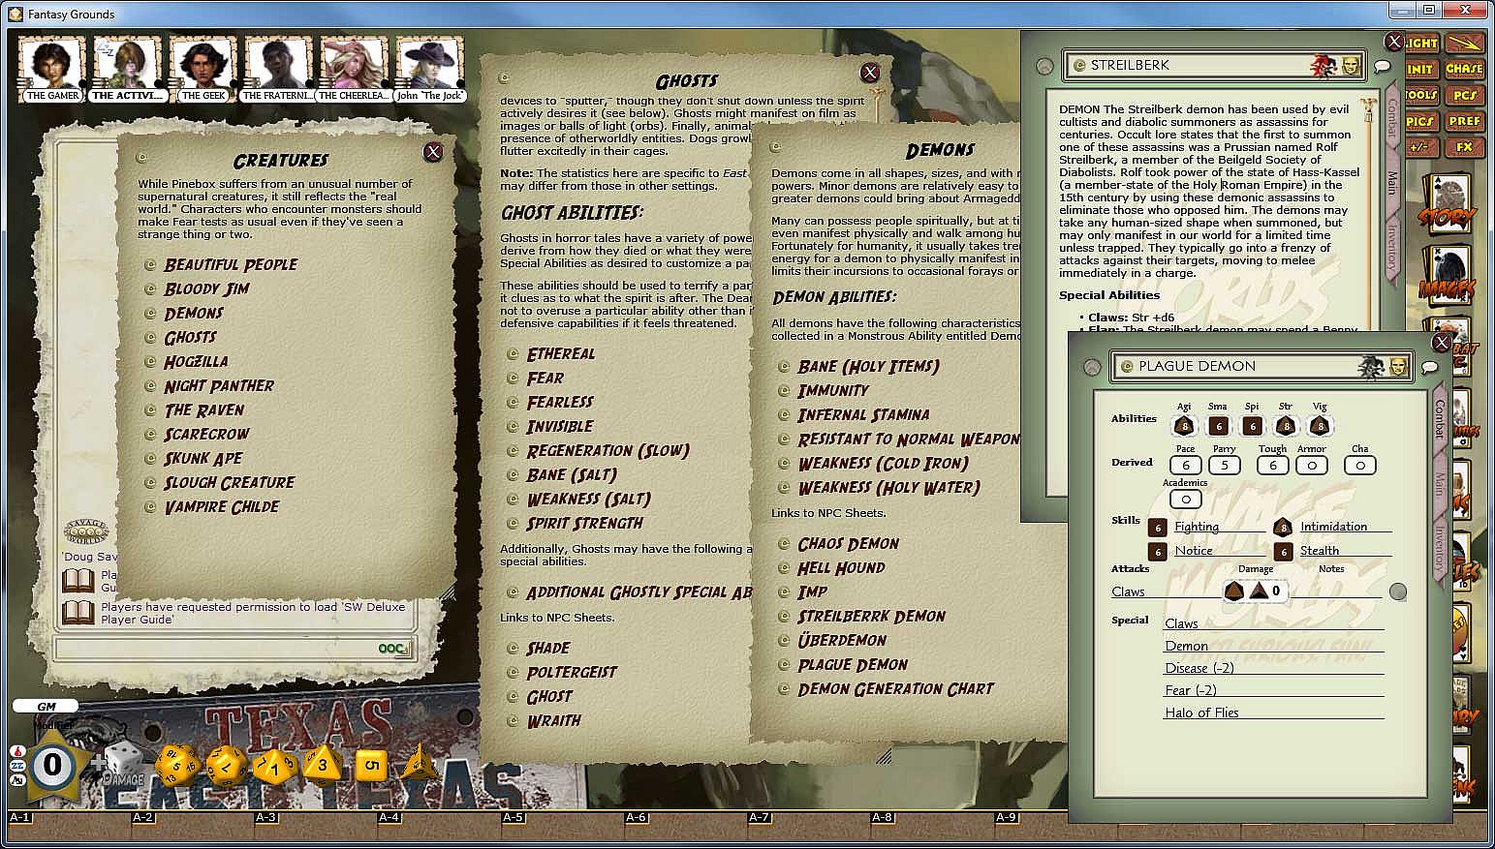1495x849 pixels.
Task: Open the Hell Hound NPC sheet
Action: tap(841, 567)
